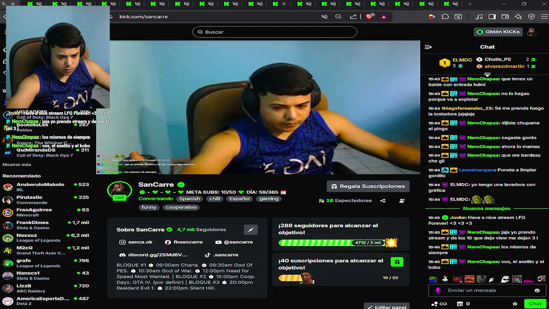This screenshot has width=549, height=309.
Task: Open the .sancarre TikTok link
Action: coord(221,255)
